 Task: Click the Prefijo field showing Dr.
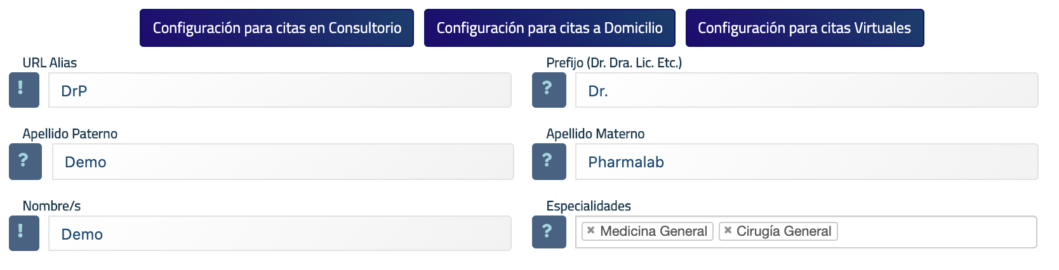pos(807,90)
